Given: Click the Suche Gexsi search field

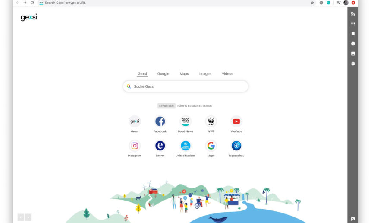Looking at the screenshot, I should tap(185, 86).
